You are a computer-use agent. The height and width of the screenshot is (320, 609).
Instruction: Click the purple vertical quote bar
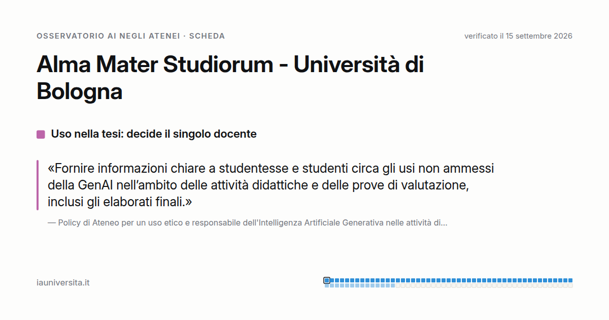[38, 185]
